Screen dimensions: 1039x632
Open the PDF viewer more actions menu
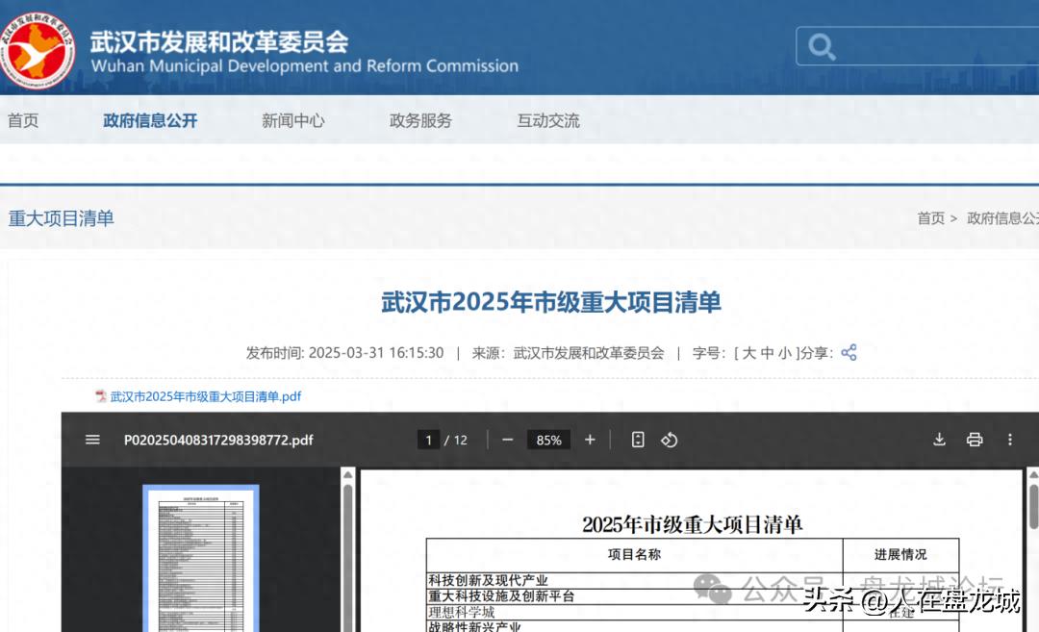(1010, 440)
